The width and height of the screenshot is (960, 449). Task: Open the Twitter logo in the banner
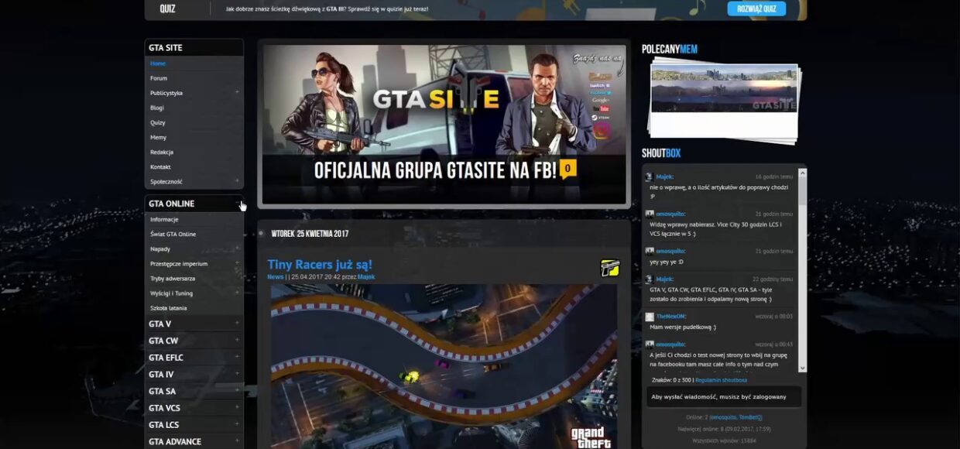pos(600,93)
